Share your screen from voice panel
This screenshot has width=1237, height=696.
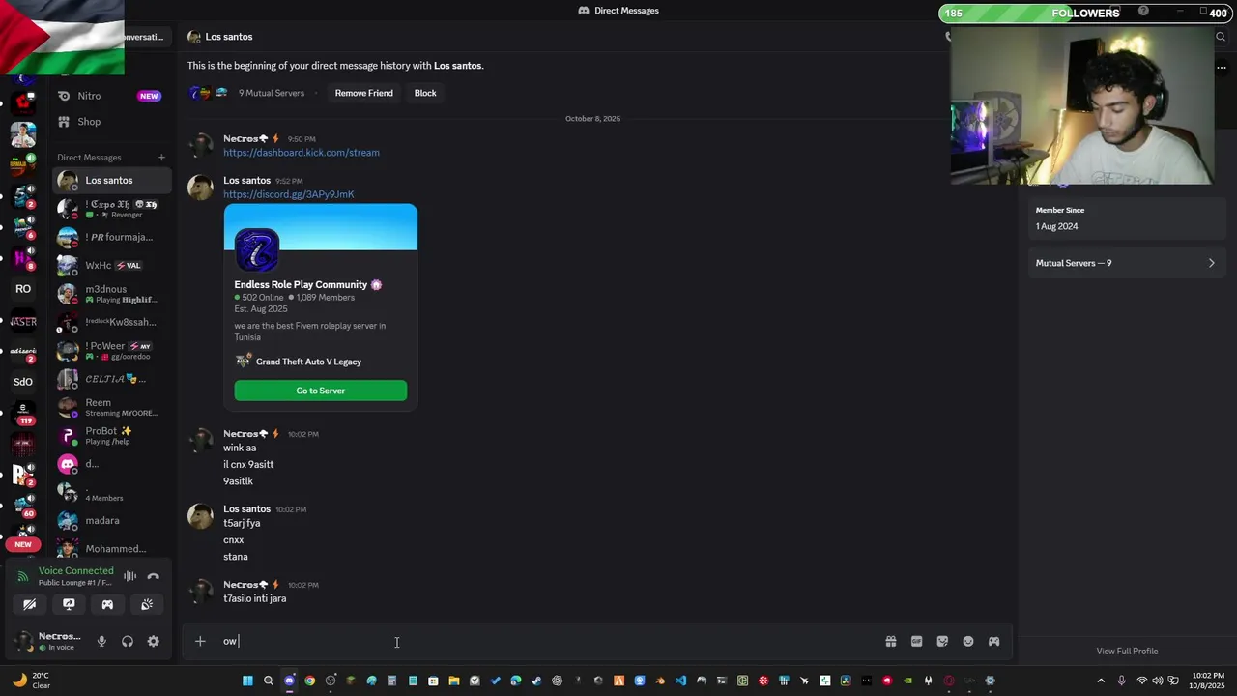point(69,604)
